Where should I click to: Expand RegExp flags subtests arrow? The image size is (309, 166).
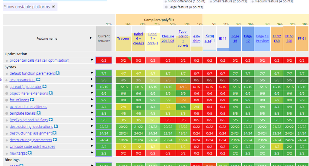tap(92, 119)
